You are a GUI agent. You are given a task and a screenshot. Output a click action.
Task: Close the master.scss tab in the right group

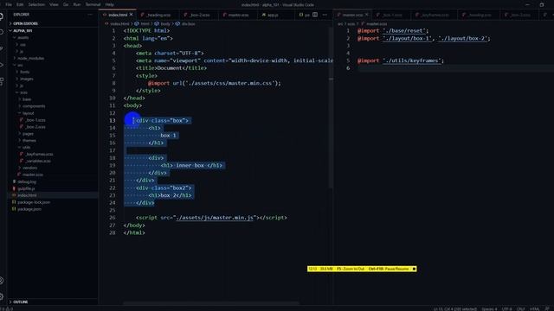[366, 15]
